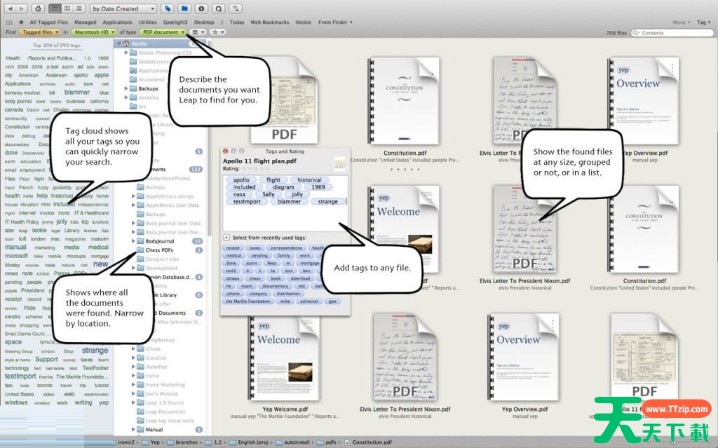Switch to icon grid view
The width and height of the screenshot is (718, 448).
pos(55,8)
